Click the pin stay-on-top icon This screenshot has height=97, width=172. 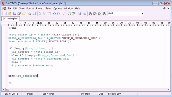84,13
